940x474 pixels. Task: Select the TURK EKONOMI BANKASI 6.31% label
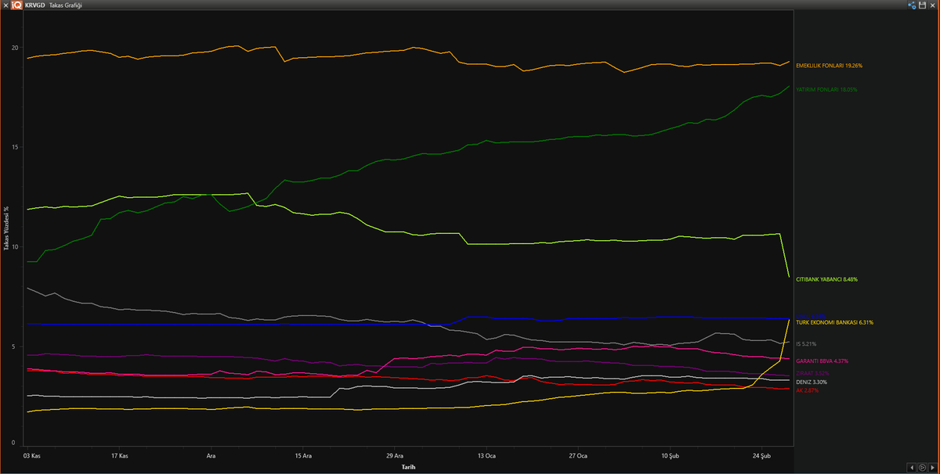tap(834, 322)
